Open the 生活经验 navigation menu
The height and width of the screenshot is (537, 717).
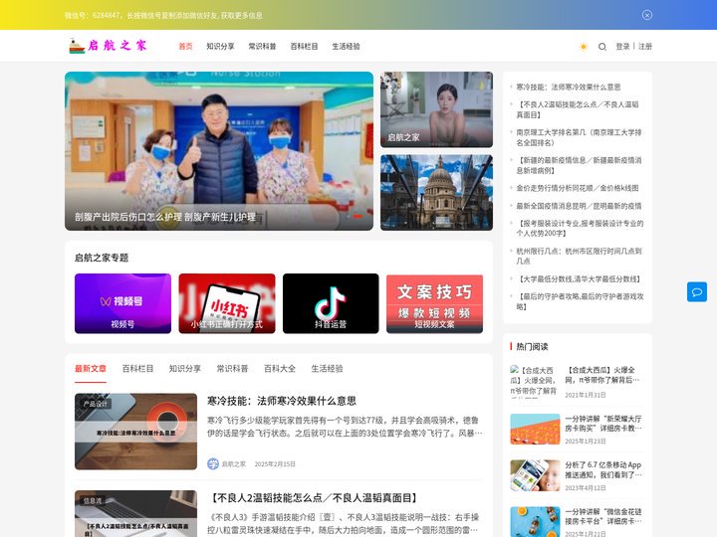(346, 46)
